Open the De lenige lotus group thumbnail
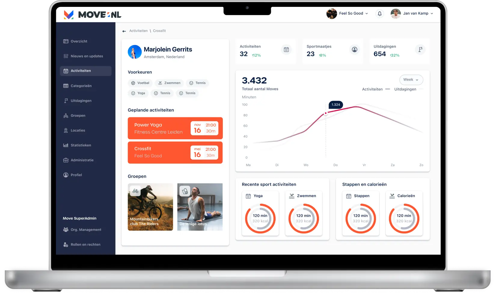Image resolution: width=496 pixels, height=295 pixels. point(200,207)
